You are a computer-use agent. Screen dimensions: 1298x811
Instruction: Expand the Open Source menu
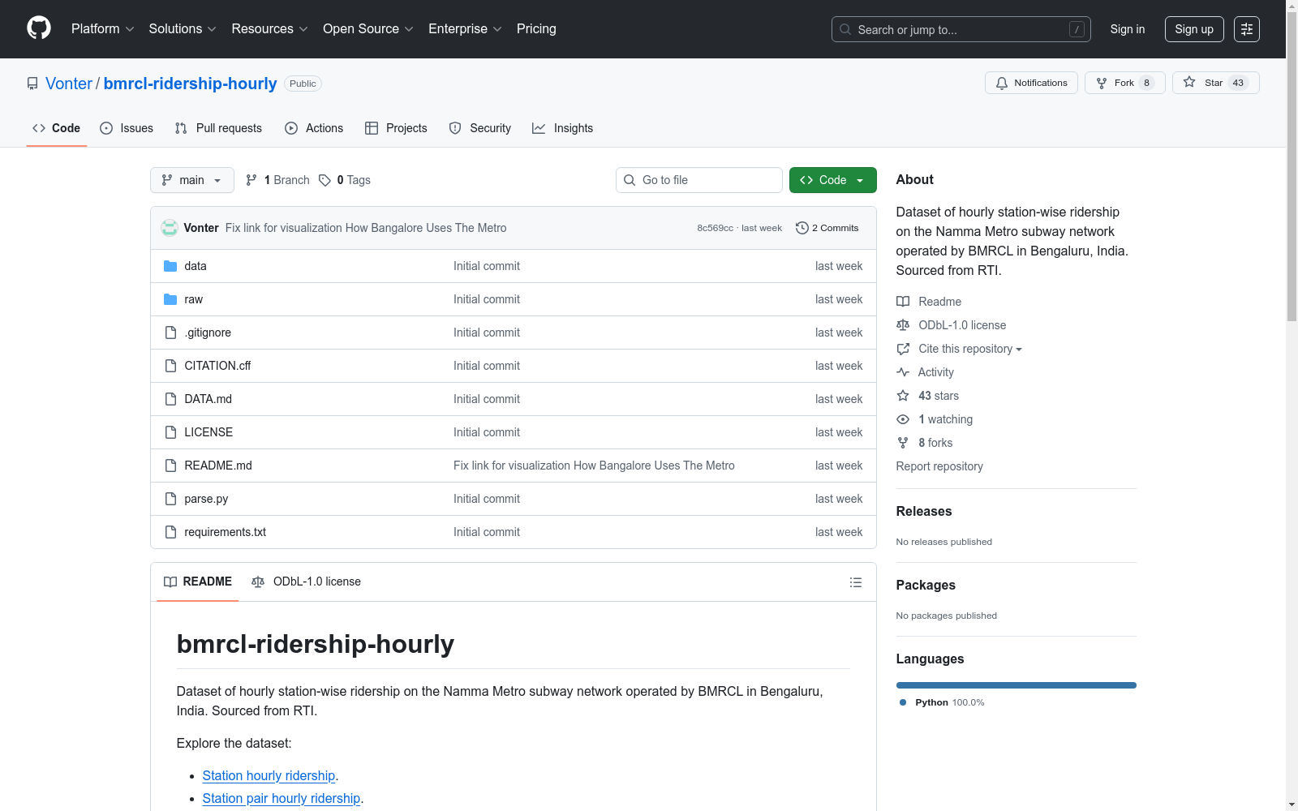coord(368,29)
